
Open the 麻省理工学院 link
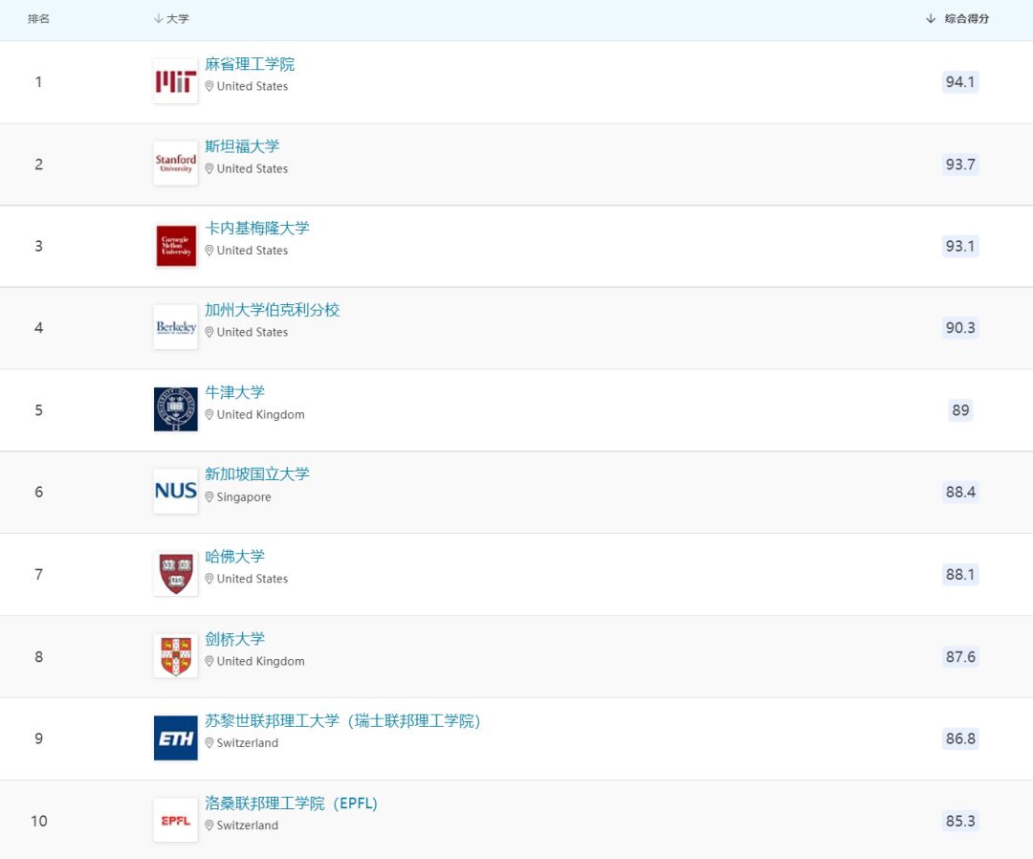click(x=250, y=64)
